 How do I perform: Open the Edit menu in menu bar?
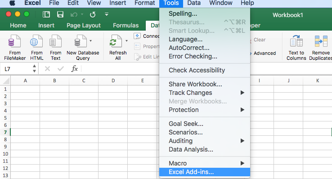[x=73, y=3]
